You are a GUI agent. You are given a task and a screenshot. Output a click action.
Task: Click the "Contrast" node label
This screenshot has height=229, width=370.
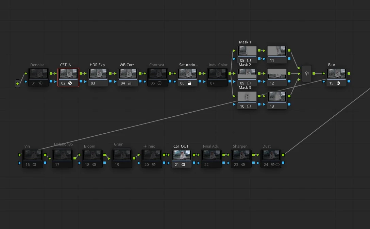click(157, 65)
